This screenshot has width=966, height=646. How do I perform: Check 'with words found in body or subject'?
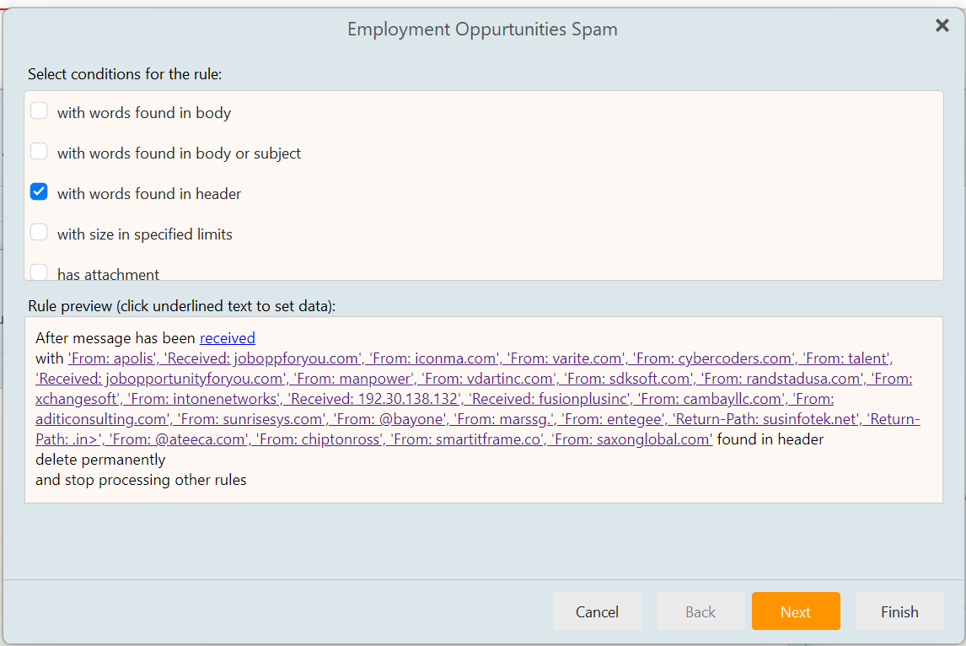(39, 152)
